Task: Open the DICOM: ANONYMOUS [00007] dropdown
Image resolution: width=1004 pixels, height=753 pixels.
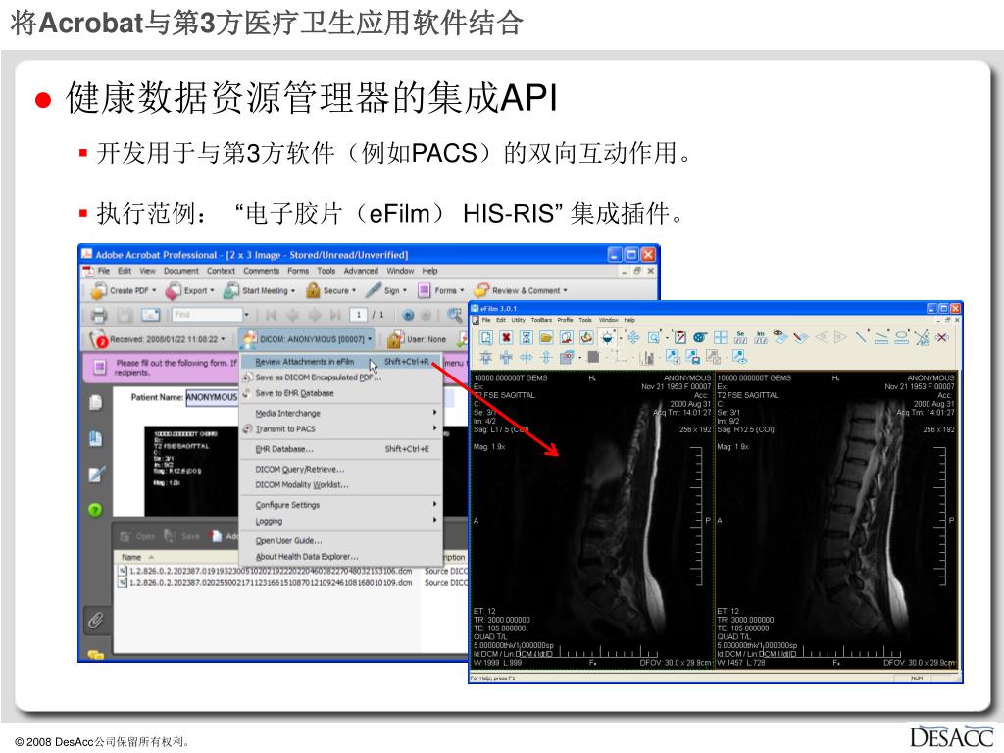Action: pyautogui.click(x=307, y=339)
